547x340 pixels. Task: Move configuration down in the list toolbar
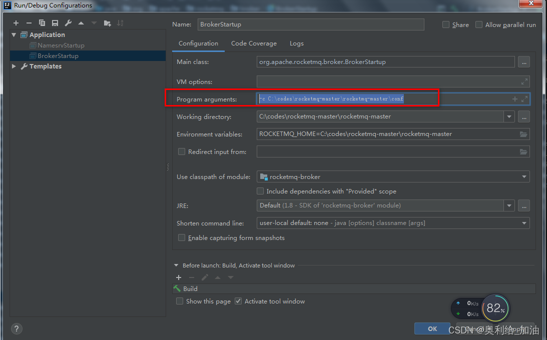tap(94, 23)
